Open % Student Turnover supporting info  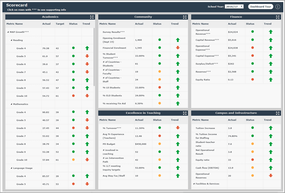coord(143,56)
